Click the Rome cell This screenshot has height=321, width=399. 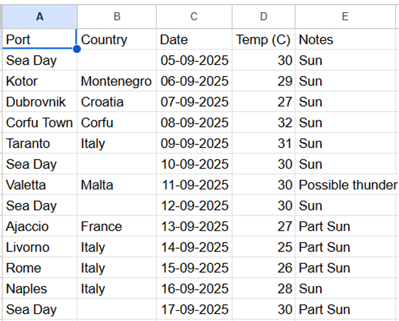(40, 268)
